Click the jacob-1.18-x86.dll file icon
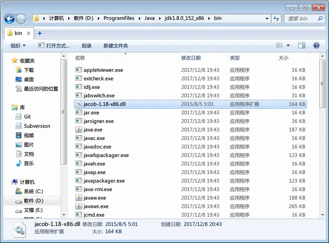 click(79, 104)
